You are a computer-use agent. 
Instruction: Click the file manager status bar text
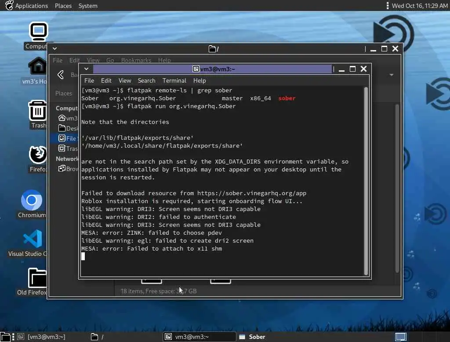pyautogui.click(x=158, y=291)
